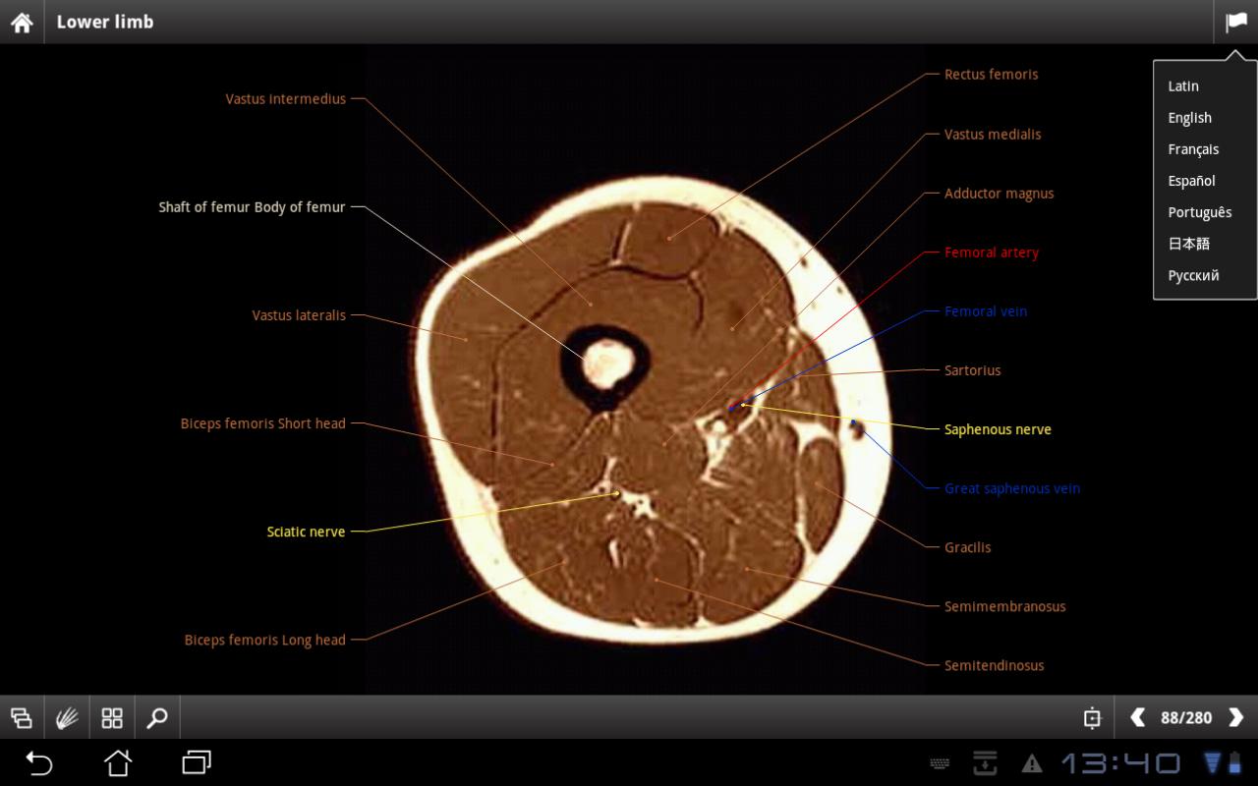Click the Rectus femoris label
Viewport: 1258px width, 786px height.
(x=991, y=74)
